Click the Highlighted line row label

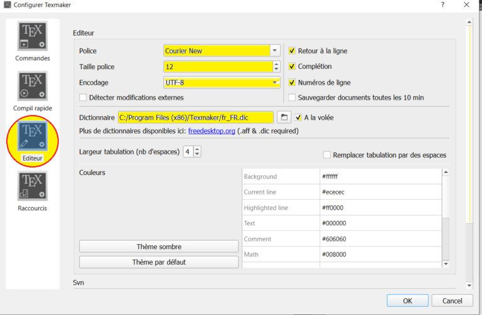tap(266, 208)
